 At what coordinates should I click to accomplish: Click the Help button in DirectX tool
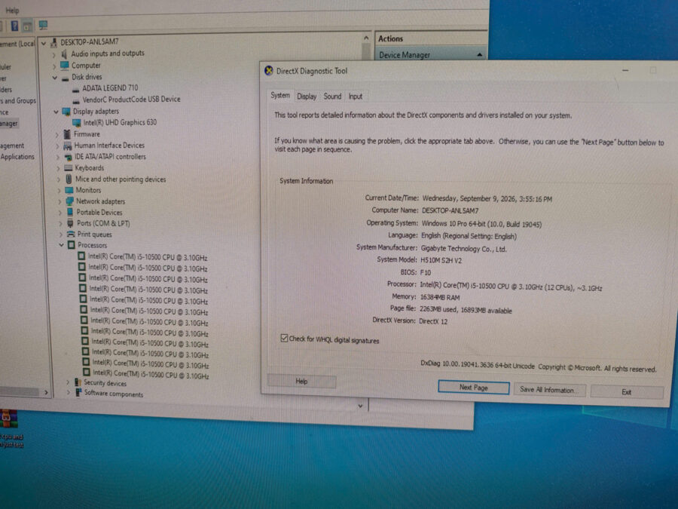[x=301, y=382]
